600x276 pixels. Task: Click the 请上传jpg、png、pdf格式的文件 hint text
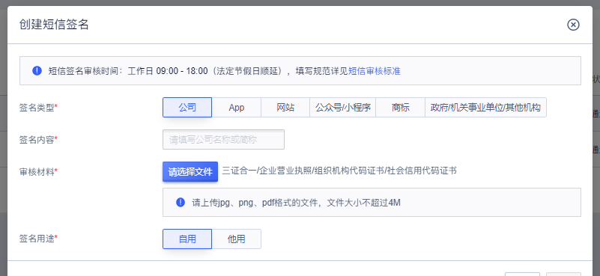(x=296, y=203)
